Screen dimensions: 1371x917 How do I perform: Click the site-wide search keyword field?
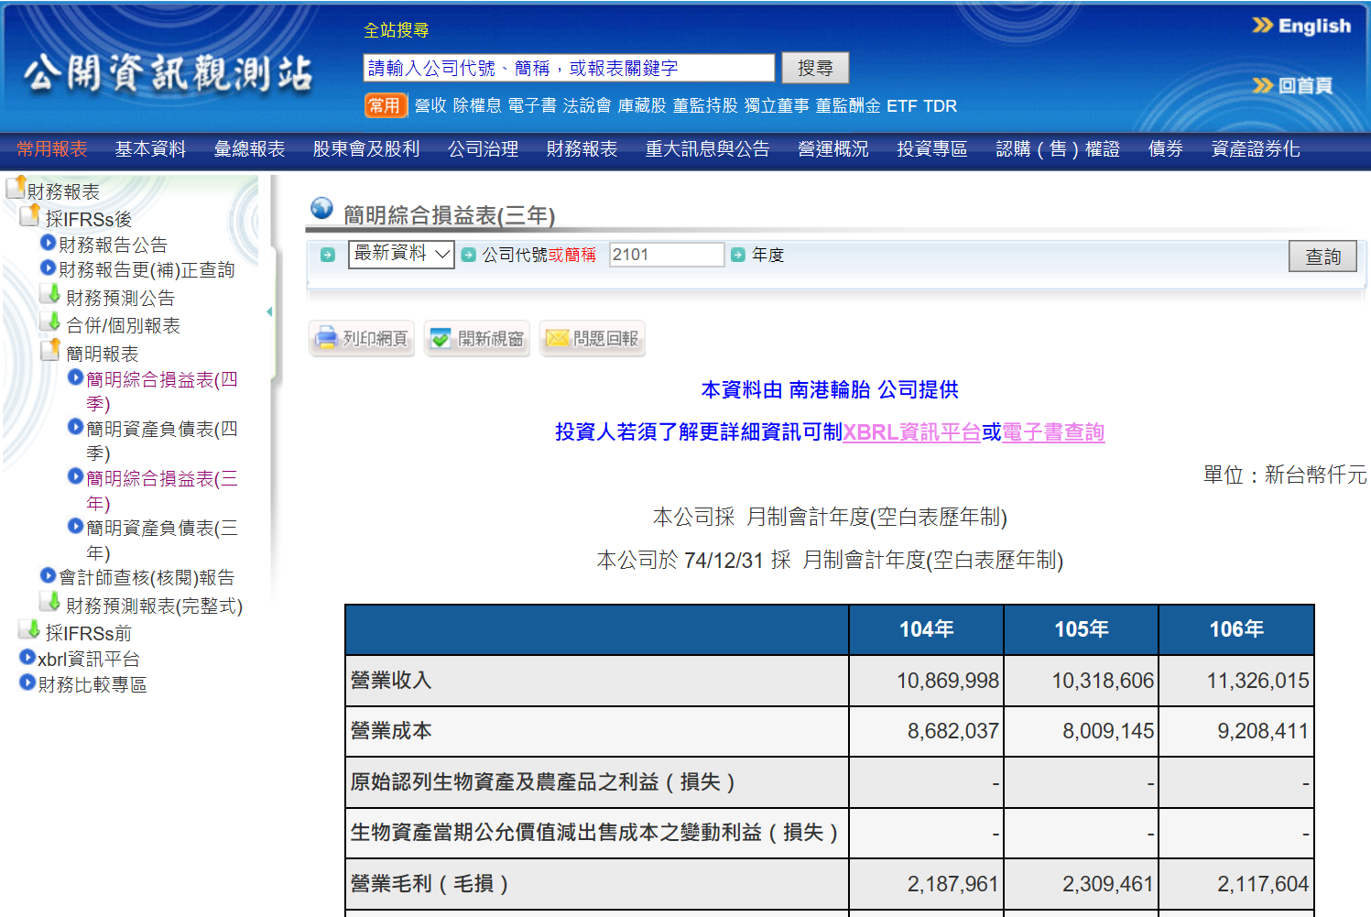[x=570, y=68]
